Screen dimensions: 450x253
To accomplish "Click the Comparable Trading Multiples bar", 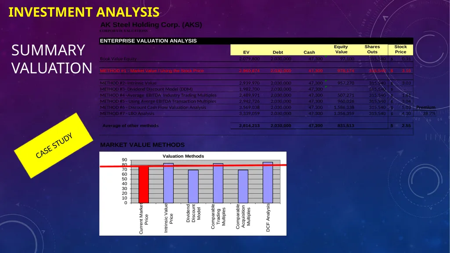I will tap(218, 183).
